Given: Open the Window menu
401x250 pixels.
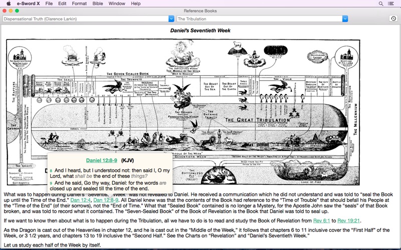Looking at the screenshot, I should point(117,3).
